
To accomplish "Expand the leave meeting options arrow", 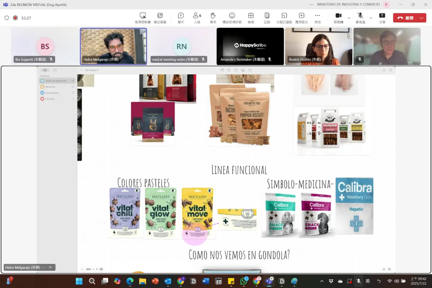I will pos(421,18).
